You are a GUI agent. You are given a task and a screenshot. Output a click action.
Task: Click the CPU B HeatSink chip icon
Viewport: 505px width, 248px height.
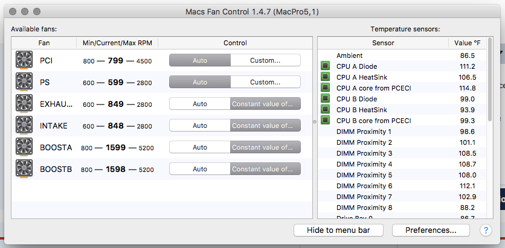[326, 110]
